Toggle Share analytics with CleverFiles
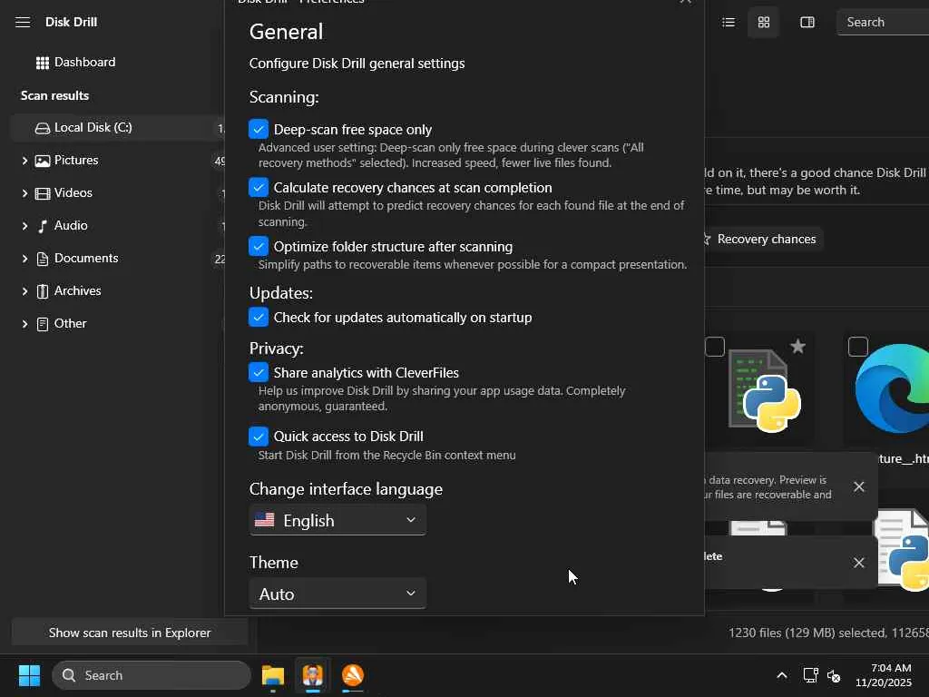The image size is (929, 697). 259,372
